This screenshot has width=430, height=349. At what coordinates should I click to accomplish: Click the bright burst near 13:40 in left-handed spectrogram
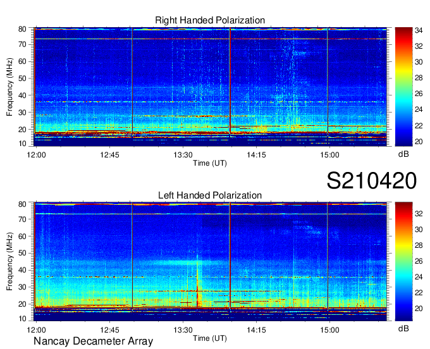(199, 285)
